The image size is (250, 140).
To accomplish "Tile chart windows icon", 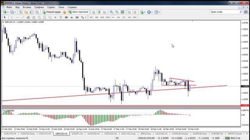I will coord(122,12).
